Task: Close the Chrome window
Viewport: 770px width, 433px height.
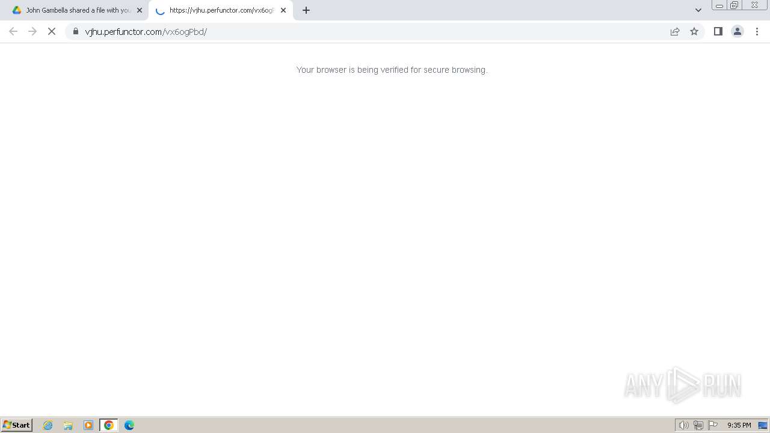Action: point(754,5)
